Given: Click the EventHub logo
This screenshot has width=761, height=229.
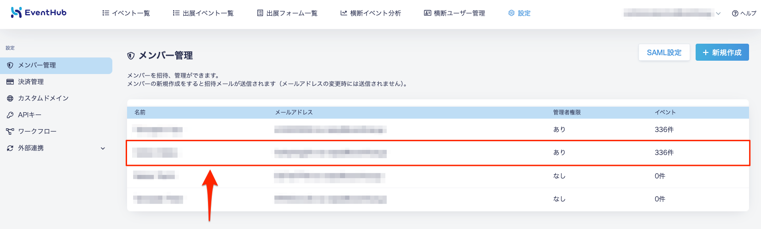Looking at the screenshot, I should coord(39,12).
